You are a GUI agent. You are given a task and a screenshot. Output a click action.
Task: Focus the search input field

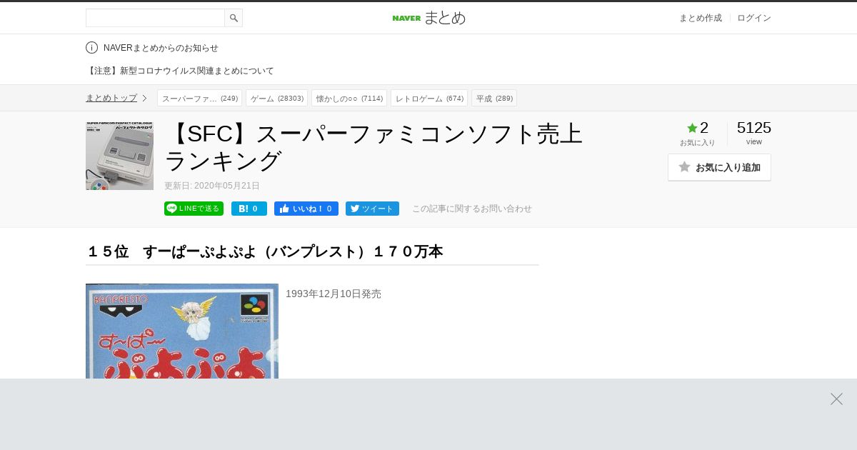(x=155, y=18)
